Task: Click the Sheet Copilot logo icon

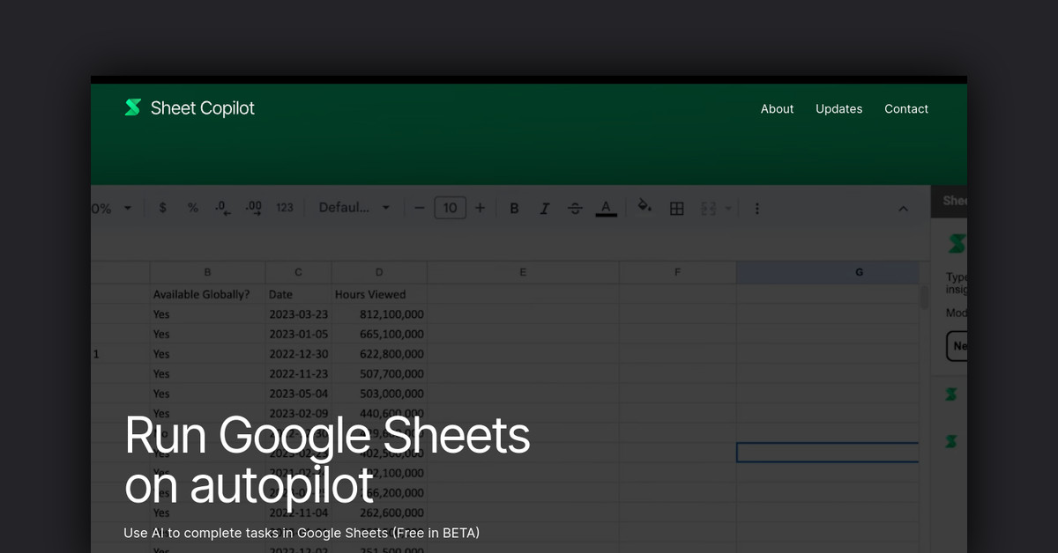Action: click(130, 107)
